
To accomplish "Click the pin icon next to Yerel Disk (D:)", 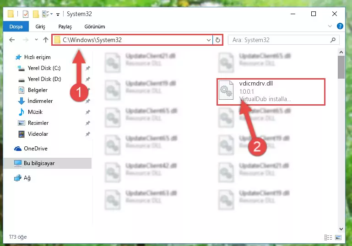I will tap(88, 79).
